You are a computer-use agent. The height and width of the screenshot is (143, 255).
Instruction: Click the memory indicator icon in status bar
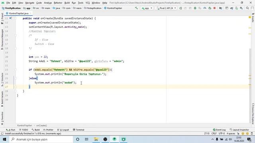[x=252, y=133]
